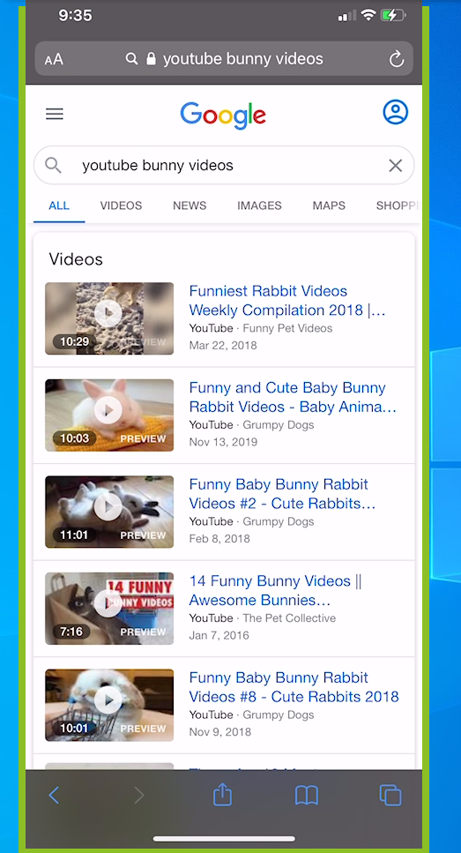Play the 11:01 video thumbnail preview
This screenshot has width=461, height=853.
point(109,512)
